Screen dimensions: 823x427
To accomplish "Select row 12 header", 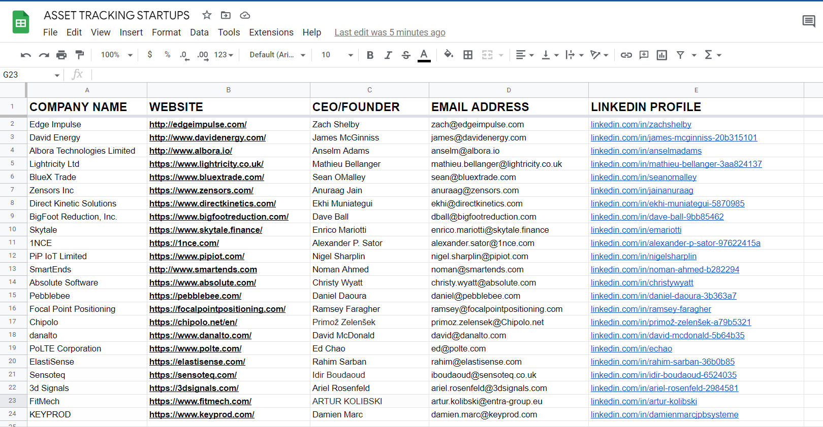I will point(12,256).
